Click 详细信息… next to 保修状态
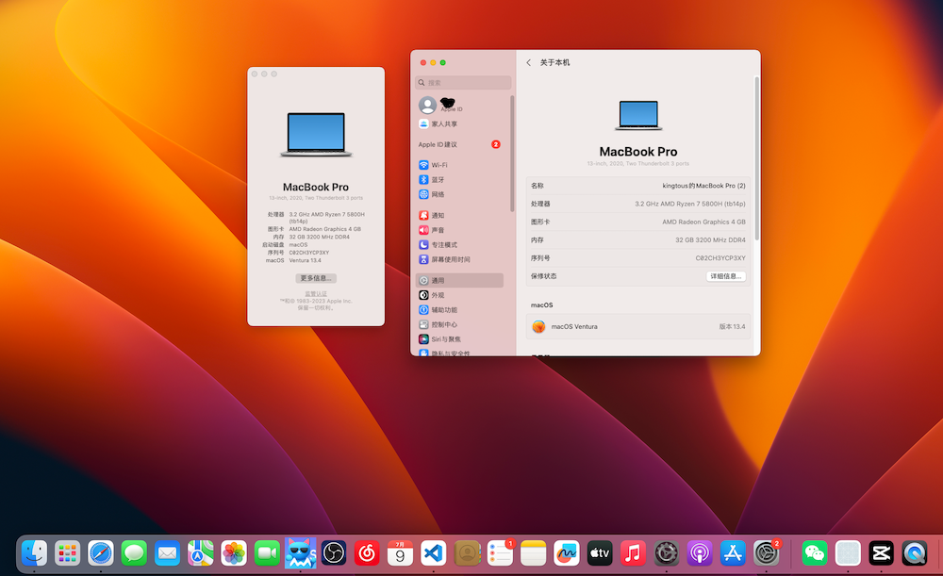Viewport: 943px width, 576px height. coord(725,275)
